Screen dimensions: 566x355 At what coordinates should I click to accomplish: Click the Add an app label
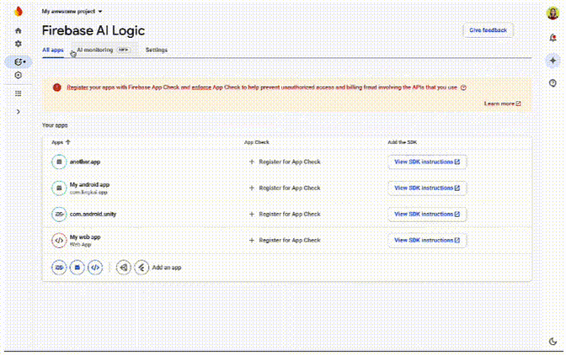click(x=167, y=268)
